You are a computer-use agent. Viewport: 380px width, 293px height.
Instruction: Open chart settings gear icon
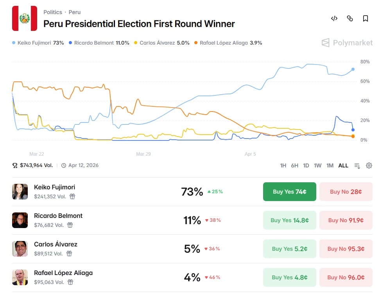369,165
